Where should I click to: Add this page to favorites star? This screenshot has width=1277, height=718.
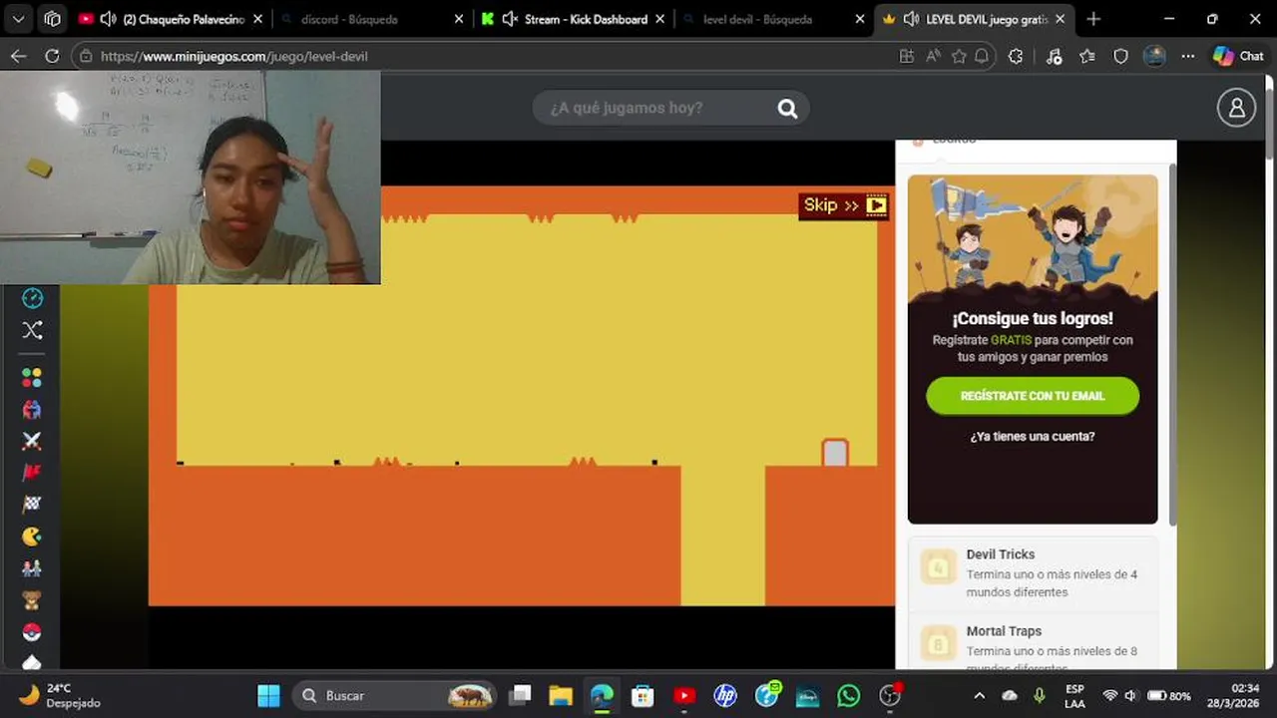point(959,57)
